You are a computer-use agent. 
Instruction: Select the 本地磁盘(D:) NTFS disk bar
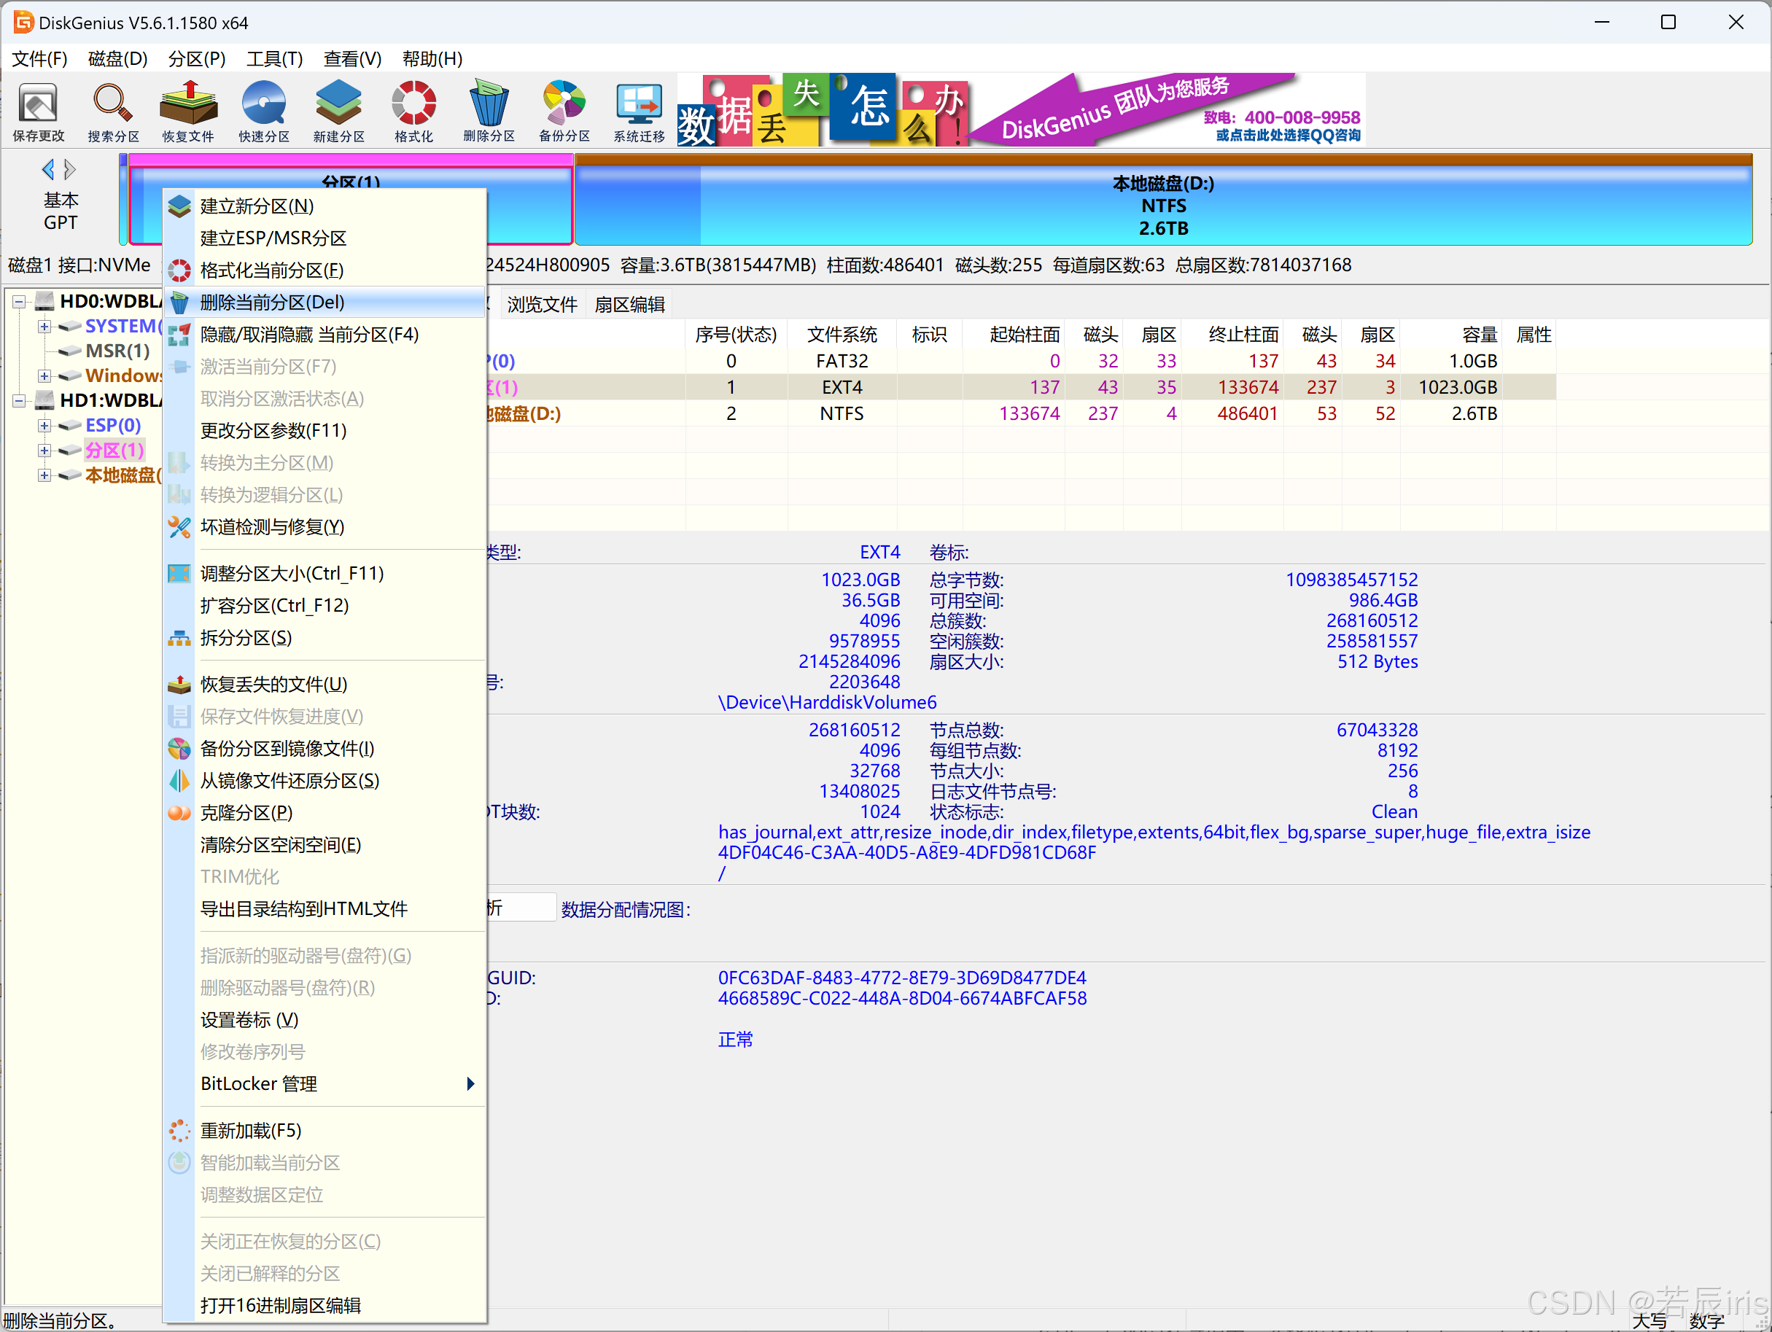pyautogui.click(x=1162, y=205)
